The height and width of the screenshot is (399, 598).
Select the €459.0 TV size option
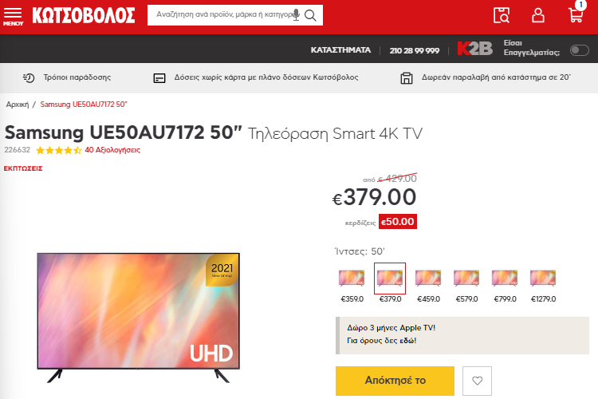pyautogui.click(x=428, y=284)
